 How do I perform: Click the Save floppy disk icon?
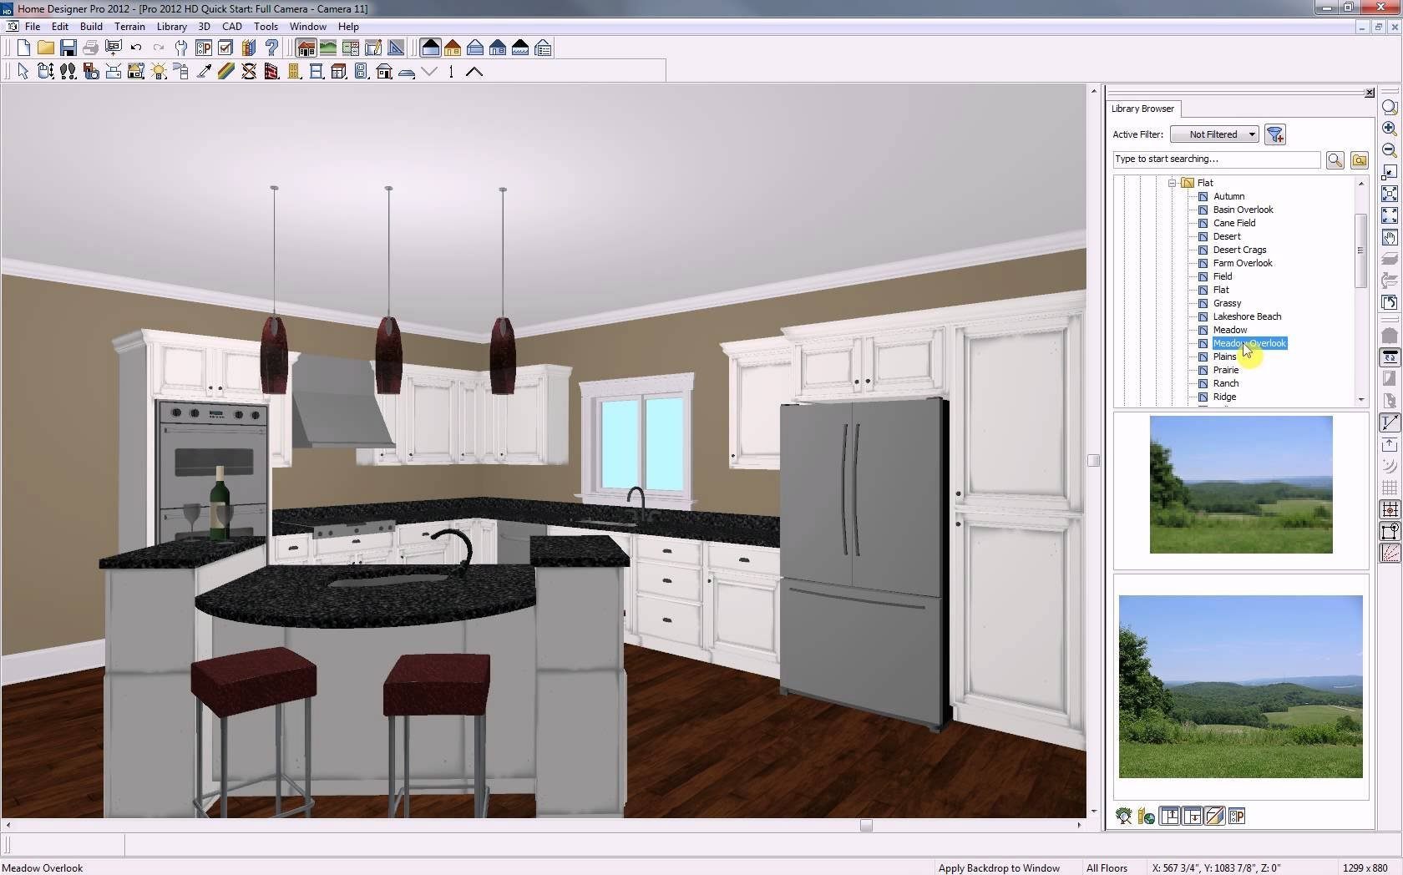pyautogui.click(x=68, y=48)
